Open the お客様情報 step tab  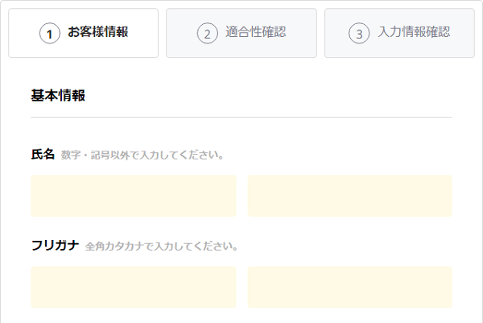[x=83, y=33]
